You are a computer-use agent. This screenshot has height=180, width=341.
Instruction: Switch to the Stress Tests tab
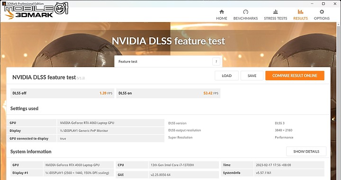pos(275,15)
